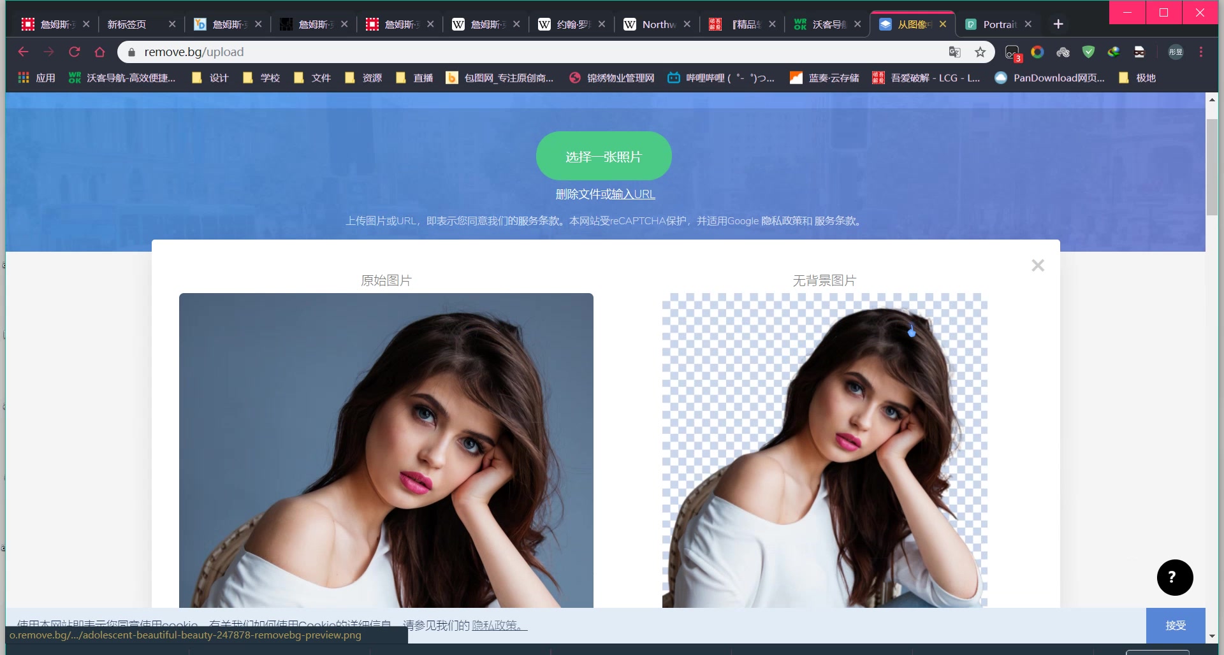The height and width of the screenshot is (655, 1224).
Task: Open the 沃客导航-高效便捷 bookmark
Action: tap(122, 78)
